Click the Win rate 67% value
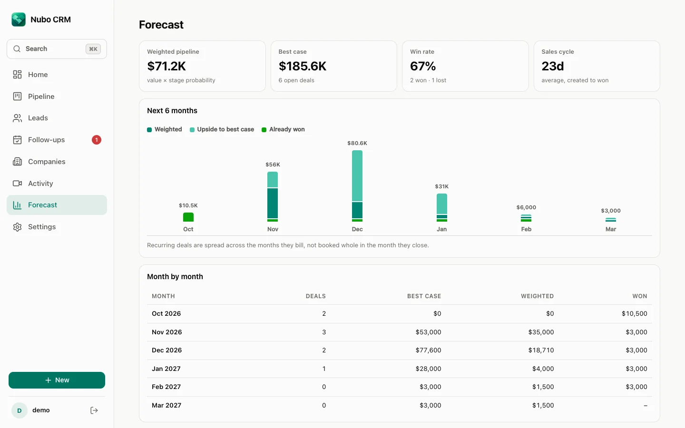Viewport: 685px width, 428px height. [x=423, y=66]
